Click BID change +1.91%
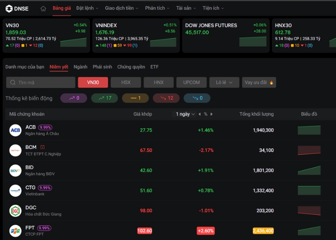Screen dimensions: 336x240 (206, 170)
